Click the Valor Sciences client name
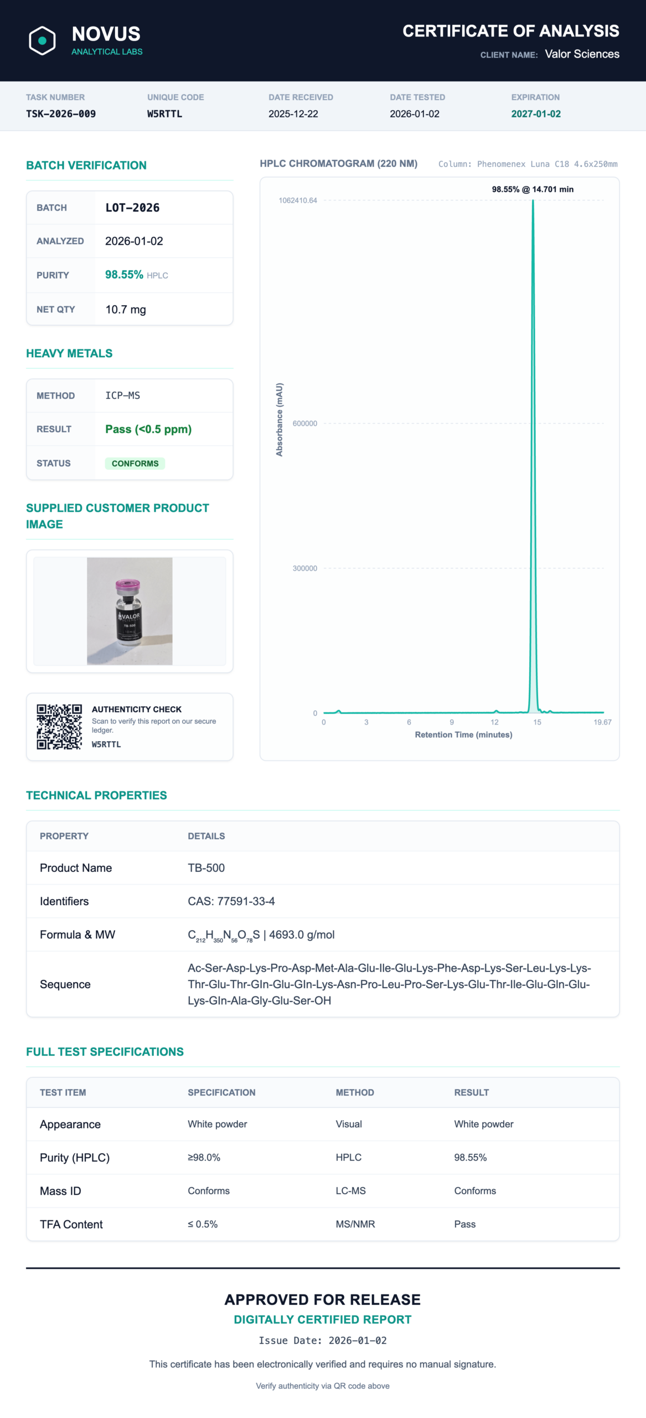This screenshot has height=1418, width=646. click(x=582, y=54)
